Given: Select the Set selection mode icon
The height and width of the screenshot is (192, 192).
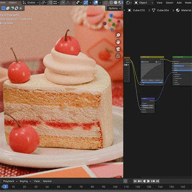Looking at the screenshot, I should 3,8.
